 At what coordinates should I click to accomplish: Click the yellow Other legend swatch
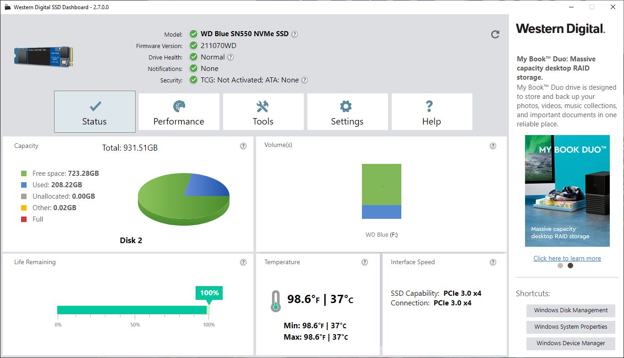[x=24, y=208]
